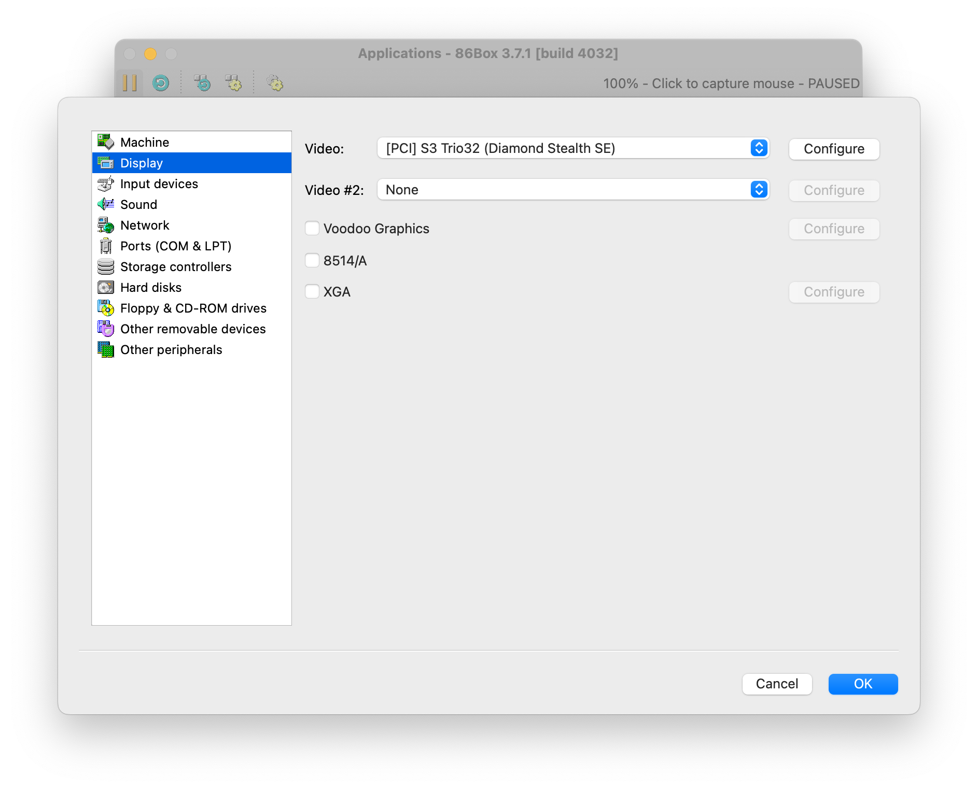Switch to the Sound settings page
The width and height of the screenshot is (978, 791).
point(191,204)
